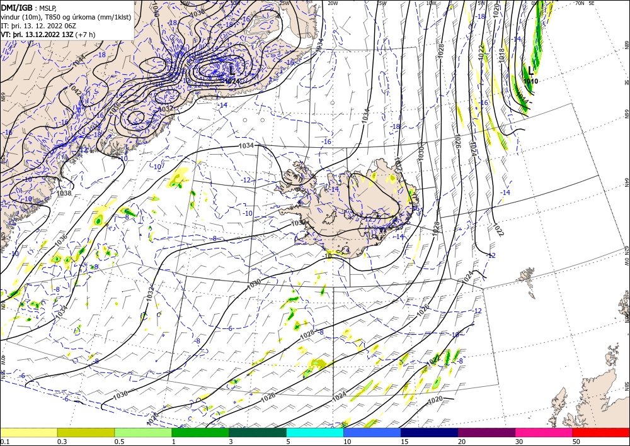This screenshot has height=446, width=630.
Task: Click the 'VT: þri. 13.12.2022 13Z (+7 h)' line
Action: (49, 35)
